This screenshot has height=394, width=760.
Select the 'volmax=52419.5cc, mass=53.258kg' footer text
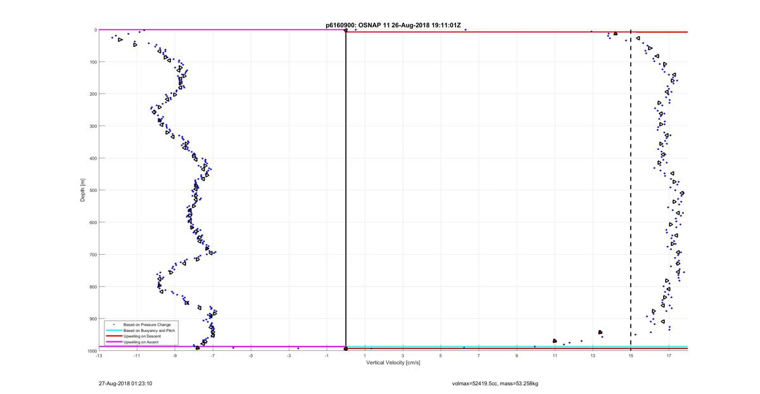(495, 383)
